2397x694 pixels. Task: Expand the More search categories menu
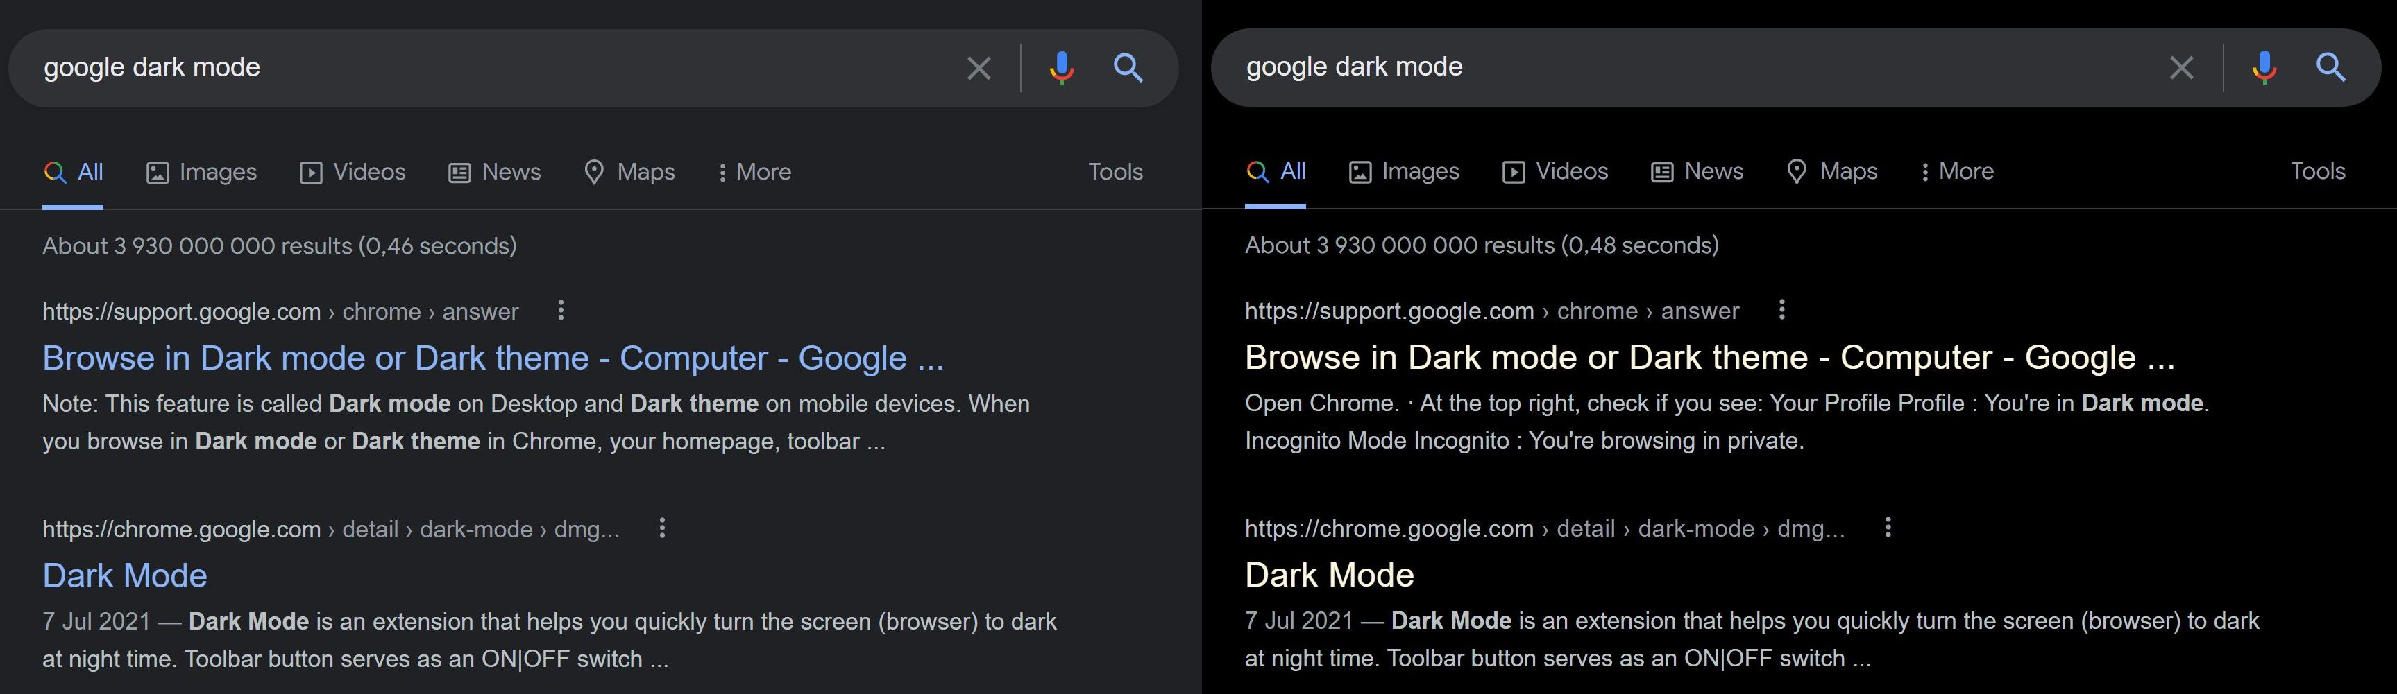(754, 171)
